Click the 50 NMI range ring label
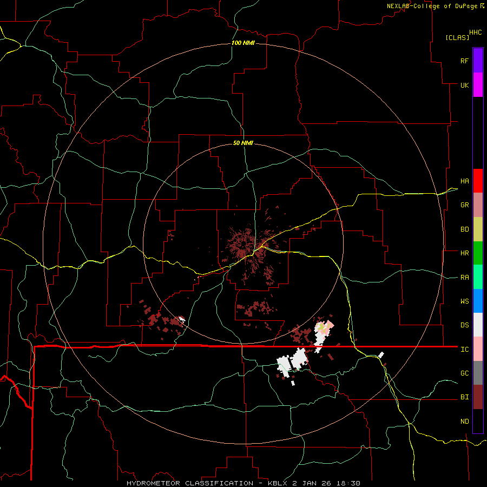 click(243, 143)
